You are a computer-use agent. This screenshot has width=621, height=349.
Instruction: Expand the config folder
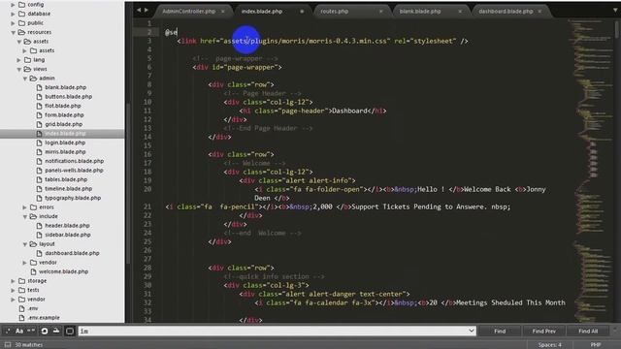[x=13, y=4]
